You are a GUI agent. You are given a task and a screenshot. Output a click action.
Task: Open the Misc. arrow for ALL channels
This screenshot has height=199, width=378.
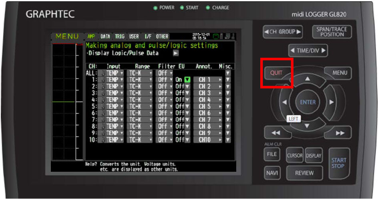[x=228, y=73]
